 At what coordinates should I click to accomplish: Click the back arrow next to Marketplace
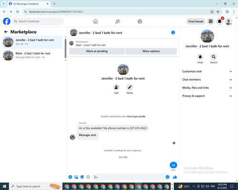[x=6, y=32]
